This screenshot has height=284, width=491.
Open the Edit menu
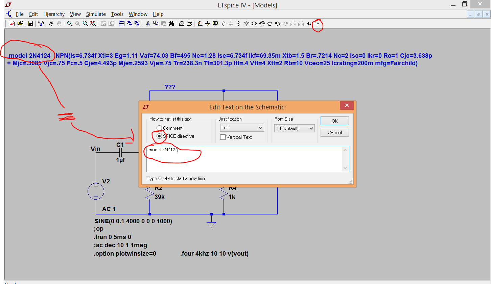point(33,14)
